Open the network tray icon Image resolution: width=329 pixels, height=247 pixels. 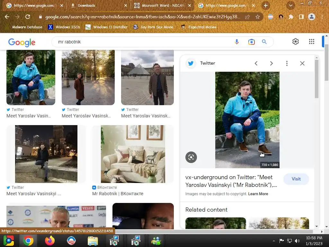click(289, 241)
